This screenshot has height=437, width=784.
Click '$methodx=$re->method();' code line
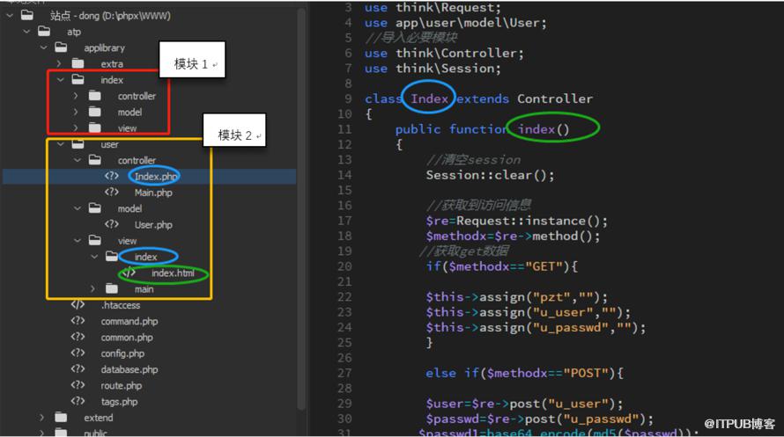[513, 236]
